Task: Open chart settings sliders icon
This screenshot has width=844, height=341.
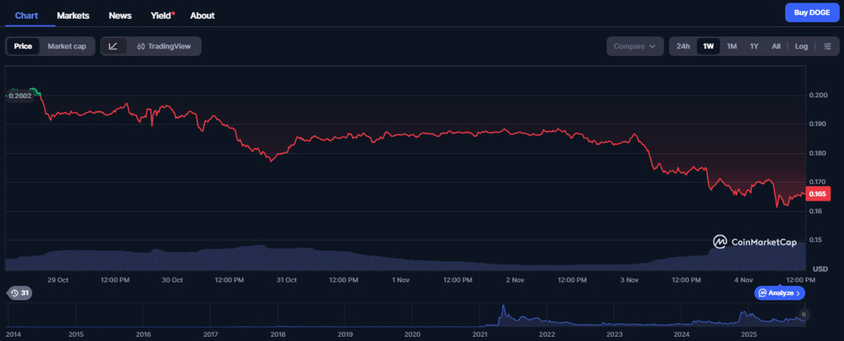Action: pyautogui.click(x=828, y=46)
